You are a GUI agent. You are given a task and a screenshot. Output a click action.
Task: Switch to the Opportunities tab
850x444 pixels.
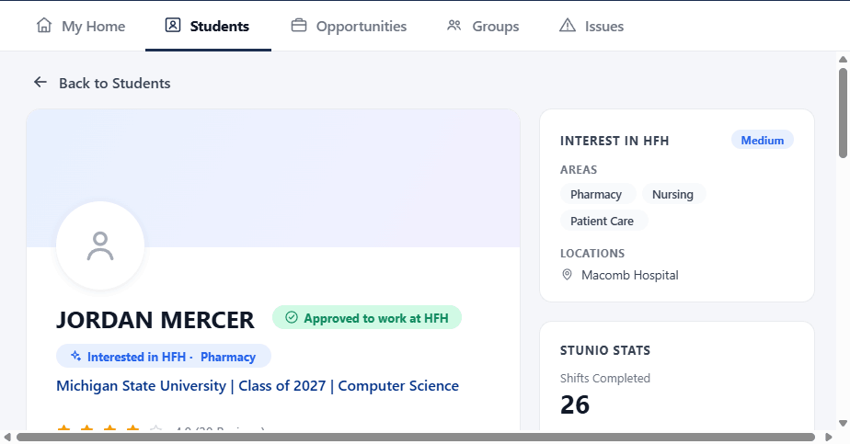click(350, 26)
